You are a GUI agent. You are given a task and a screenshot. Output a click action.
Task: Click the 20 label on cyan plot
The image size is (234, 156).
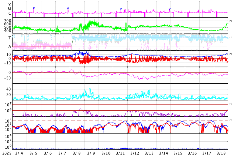(8, 95)
